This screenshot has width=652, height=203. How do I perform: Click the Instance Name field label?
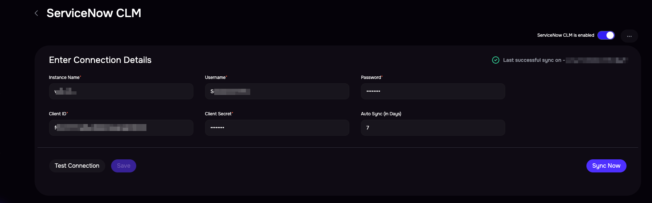tap(64, 77)
